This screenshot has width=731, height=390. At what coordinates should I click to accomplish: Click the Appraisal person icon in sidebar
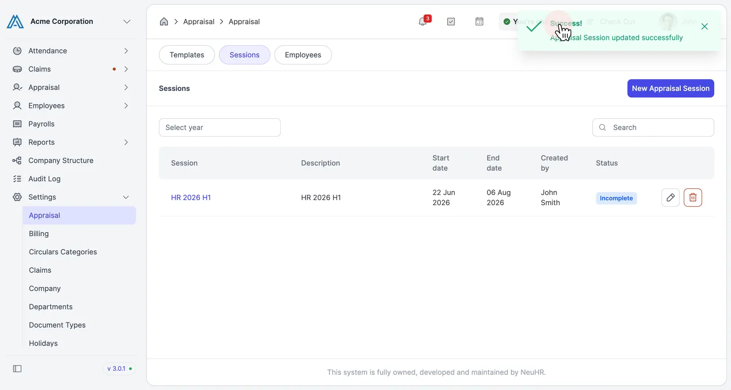[x=17, y=87]
